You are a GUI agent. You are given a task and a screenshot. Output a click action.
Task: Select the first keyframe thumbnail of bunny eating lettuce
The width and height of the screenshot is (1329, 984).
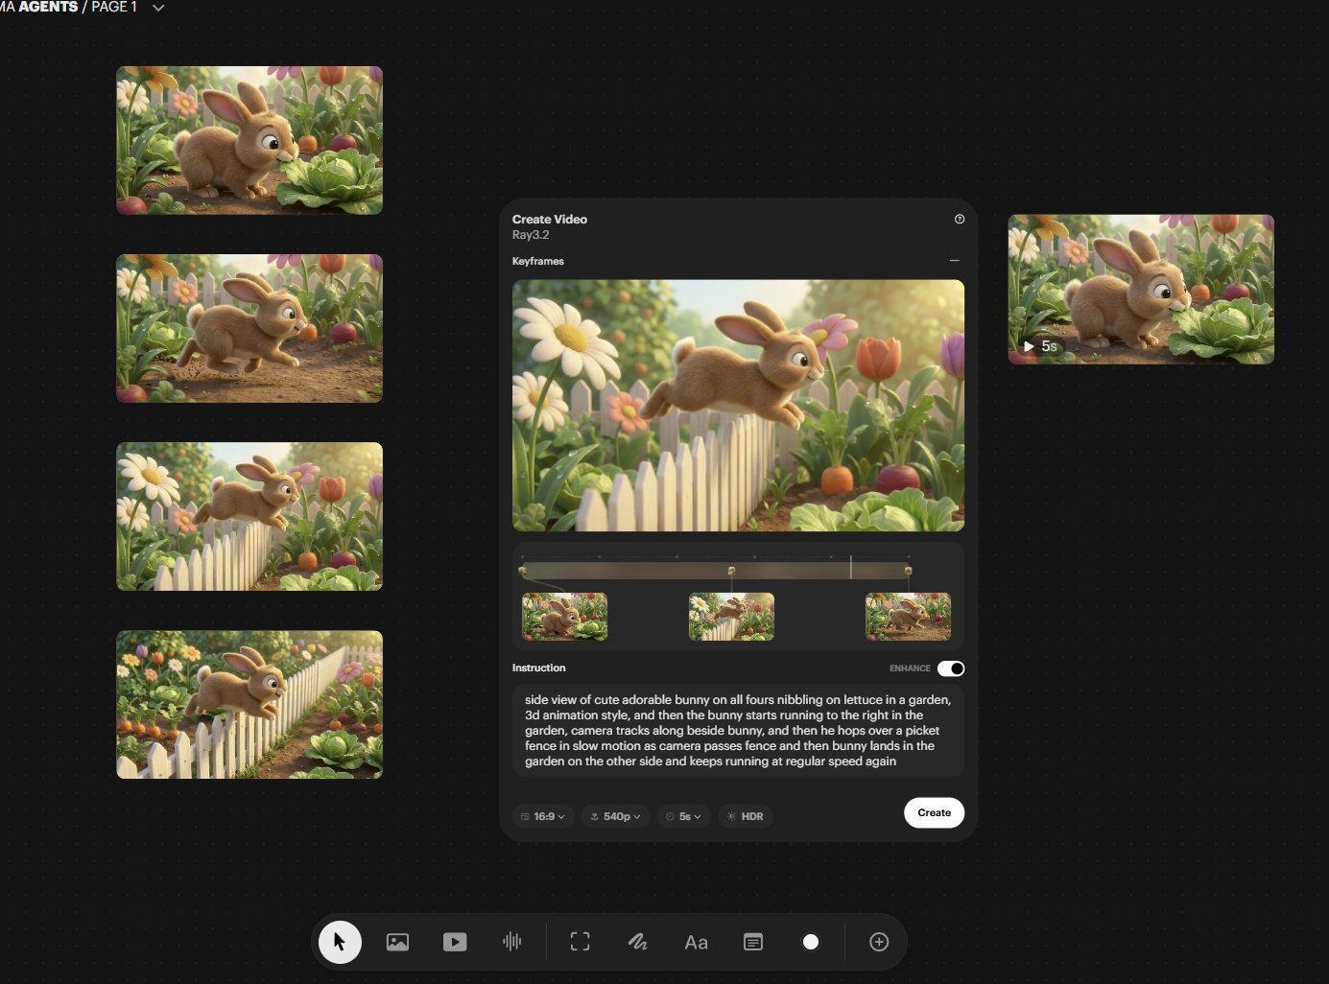[564, 617]
